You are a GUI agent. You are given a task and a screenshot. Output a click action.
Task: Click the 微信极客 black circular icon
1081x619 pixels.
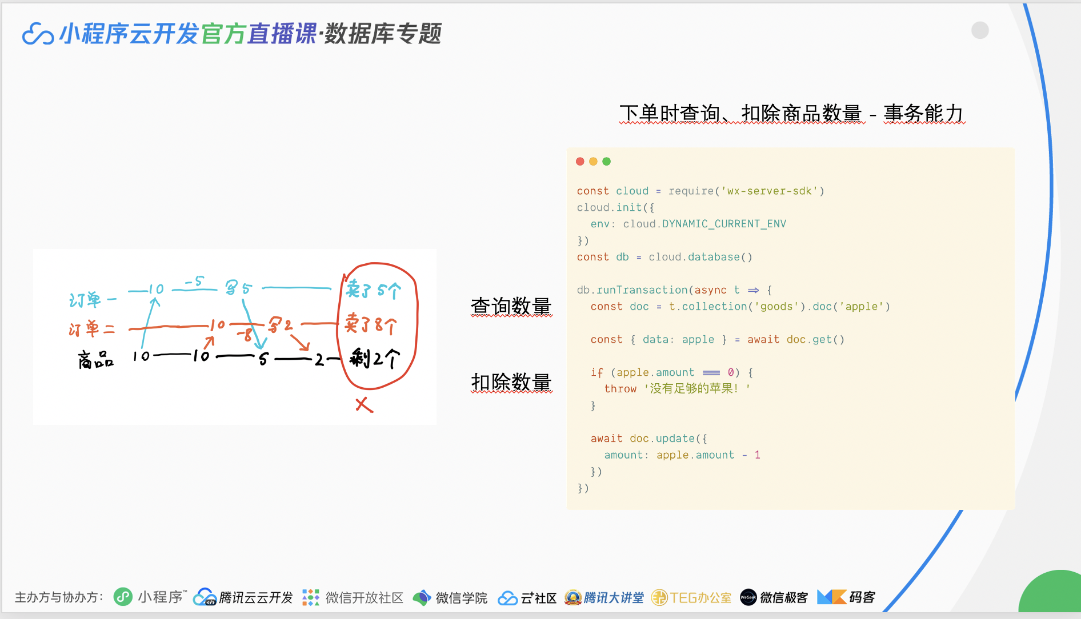click(x=748, y=597)
